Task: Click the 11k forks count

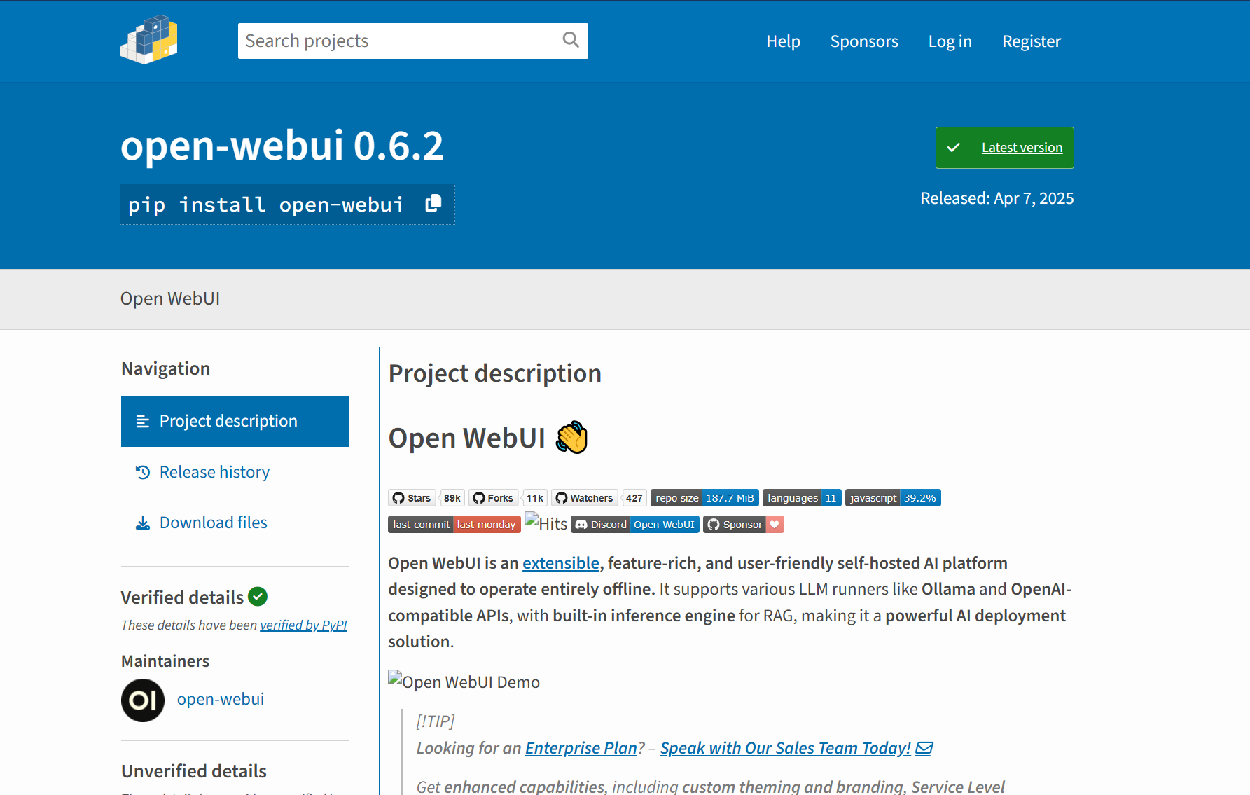Action: coord(535,498)
